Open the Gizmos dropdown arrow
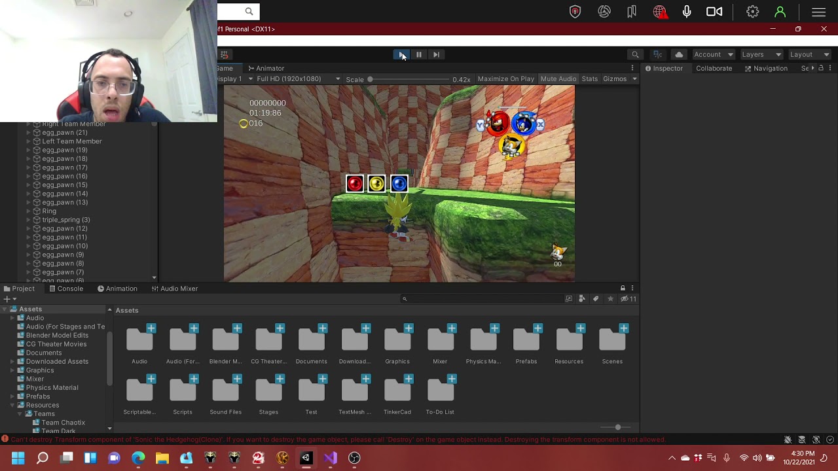The height and width of the screenshot is (471, 838). pos(634,79)
